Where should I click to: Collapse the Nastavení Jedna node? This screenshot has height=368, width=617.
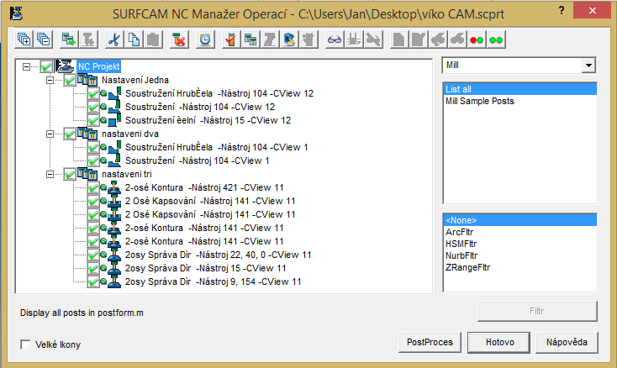coord(50,80)
